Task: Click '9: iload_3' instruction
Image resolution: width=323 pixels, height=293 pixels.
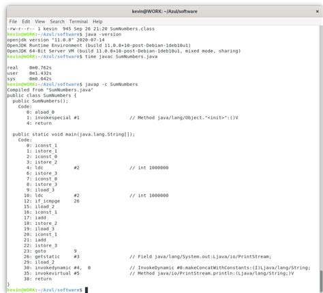Action: click(40, 190)
